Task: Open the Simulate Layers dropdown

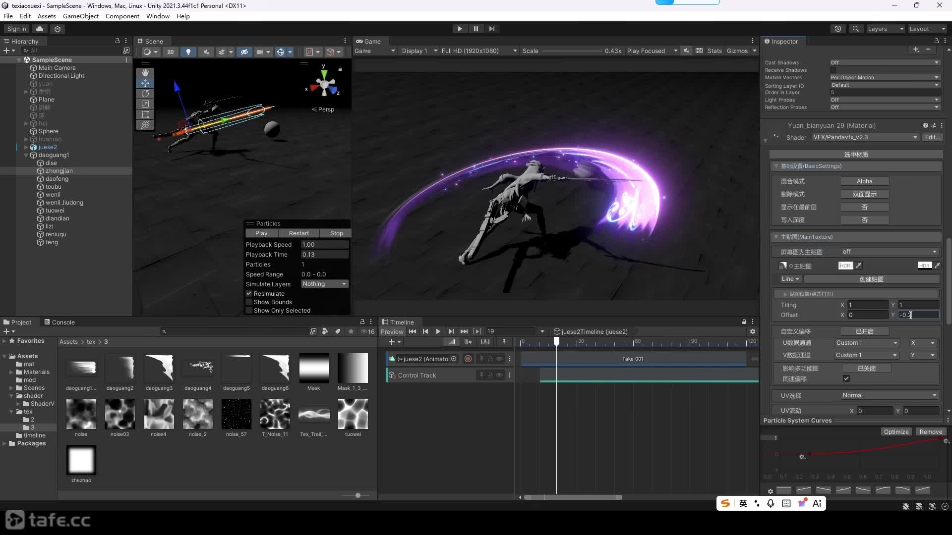Action: tap(325, 284)
